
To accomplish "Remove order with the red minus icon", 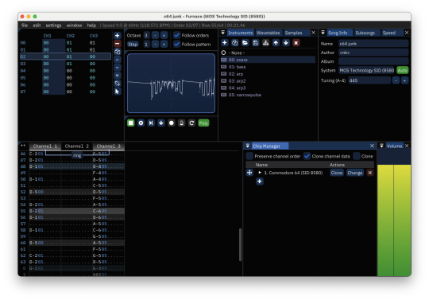I will 117,43.
